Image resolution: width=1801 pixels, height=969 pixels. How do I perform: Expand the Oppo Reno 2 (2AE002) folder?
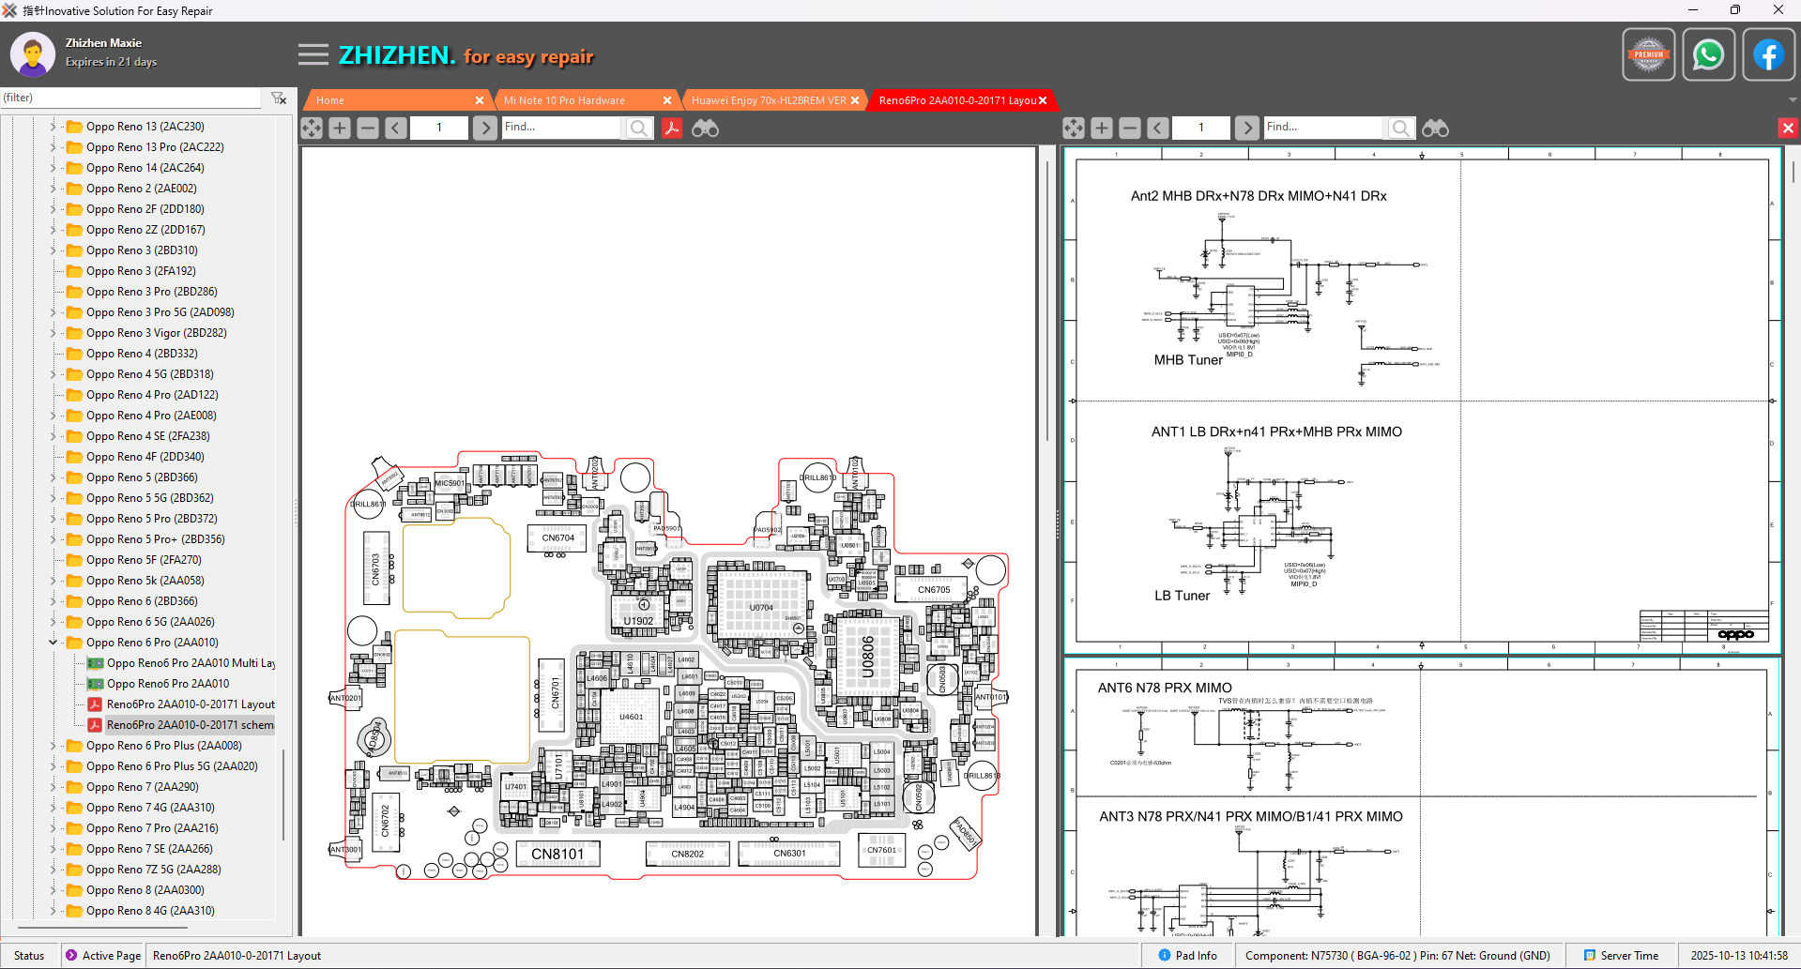(x=53, y=189)
